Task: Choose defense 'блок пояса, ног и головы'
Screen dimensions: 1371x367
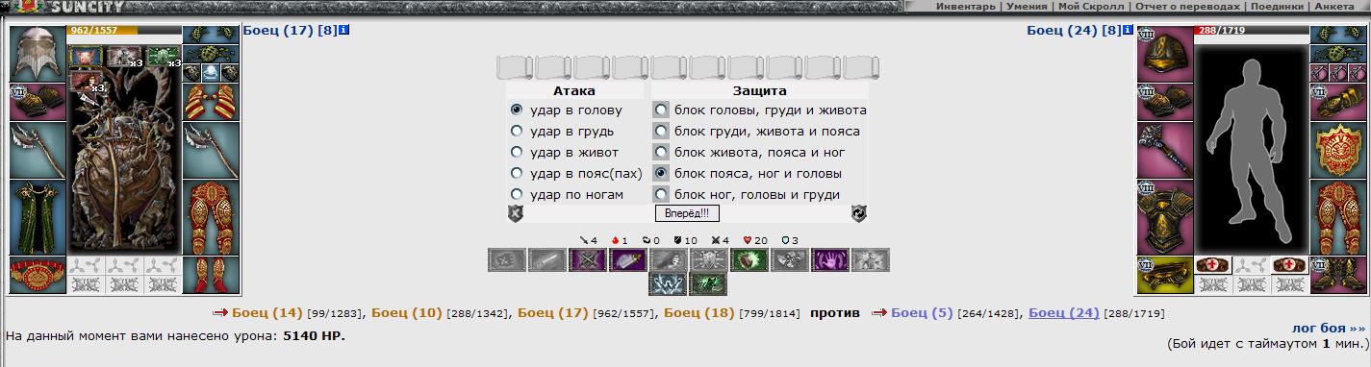Action: pos(661,174)
